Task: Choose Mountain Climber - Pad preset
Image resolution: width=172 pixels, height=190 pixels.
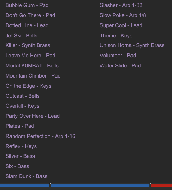Action: click(33, 76)
